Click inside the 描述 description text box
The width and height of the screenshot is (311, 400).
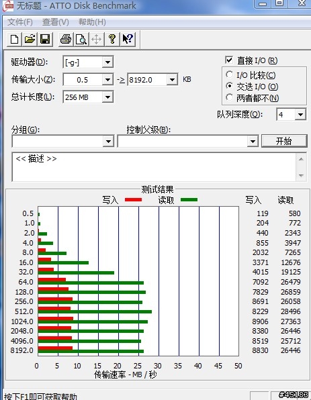(x=154, y=167)
